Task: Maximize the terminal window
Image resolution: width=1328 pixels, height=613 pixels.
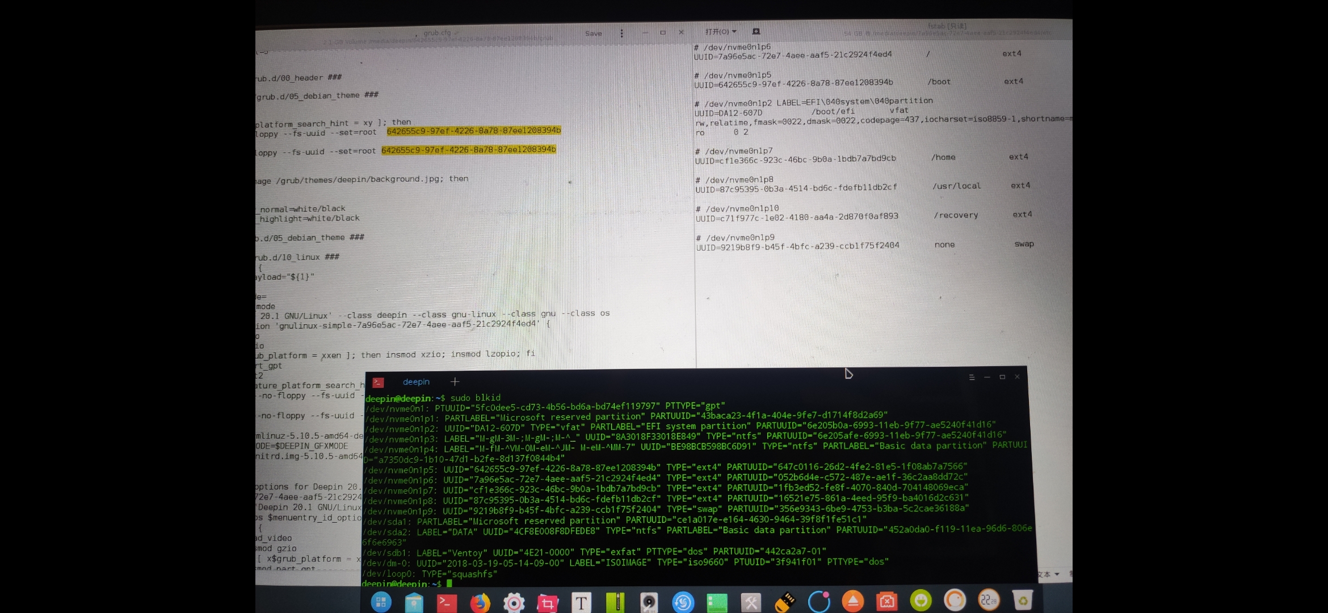Action: pyautogui.click(x=1002, y=377)
